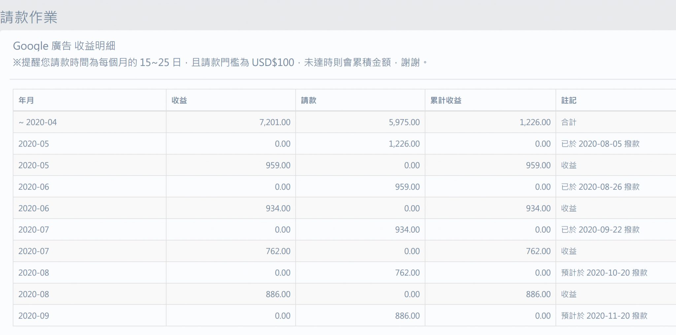Select the 5,975.00 payment request cell

pos(404,122)
